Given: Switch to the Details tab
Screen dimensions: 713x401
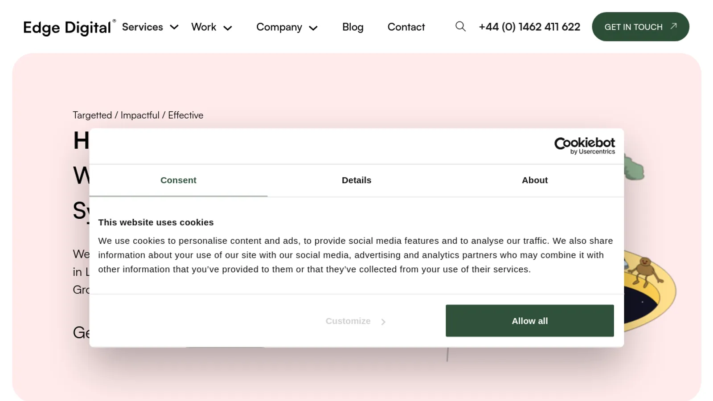Looking at the screenshot, I should tap(356, 180).
